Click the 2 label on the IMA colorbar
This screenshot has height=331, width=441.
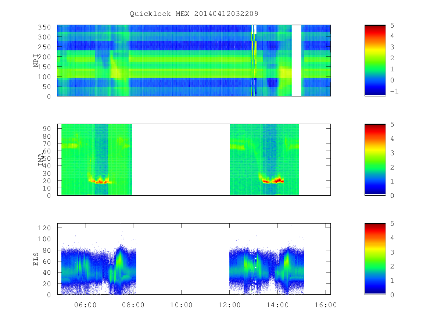pos(392,167)
